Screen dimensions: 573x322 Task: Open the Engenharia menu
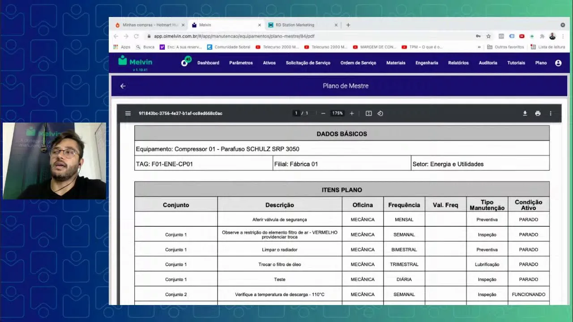point(427,63)
